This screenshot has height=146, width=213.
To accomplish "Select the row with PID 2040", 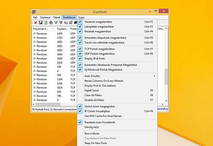I will coord(55,58).
